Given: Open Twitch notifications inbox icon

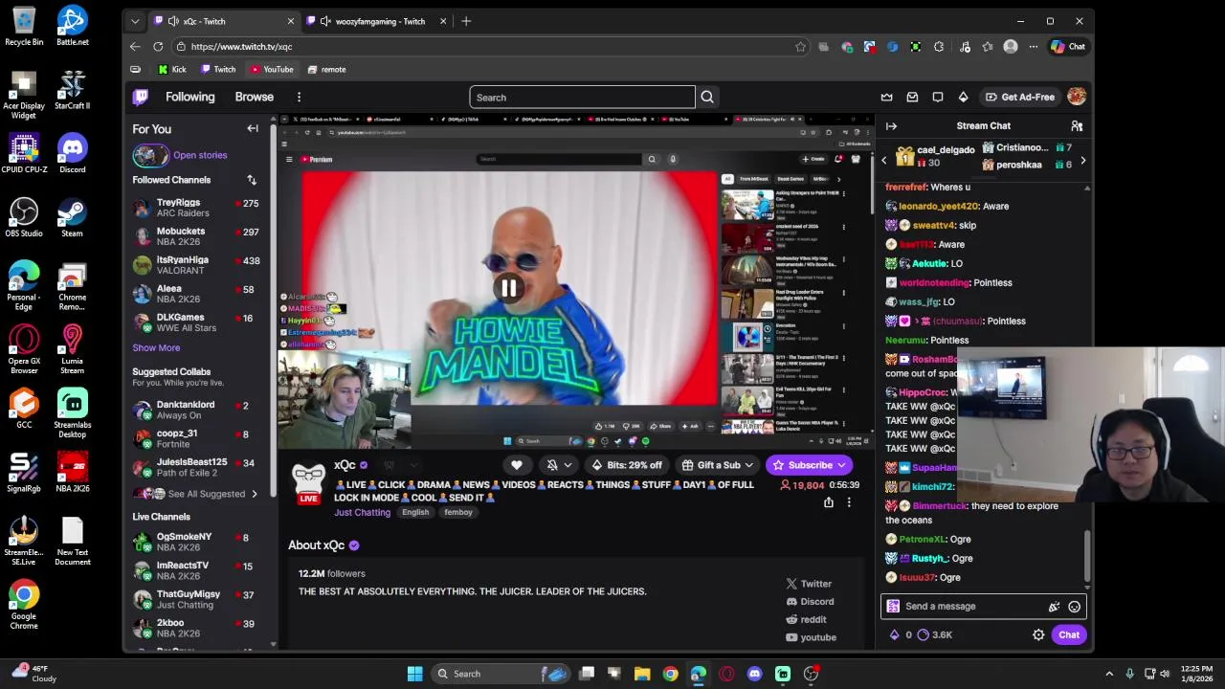Looking at the screenshot, I should (x=912, y=97).
